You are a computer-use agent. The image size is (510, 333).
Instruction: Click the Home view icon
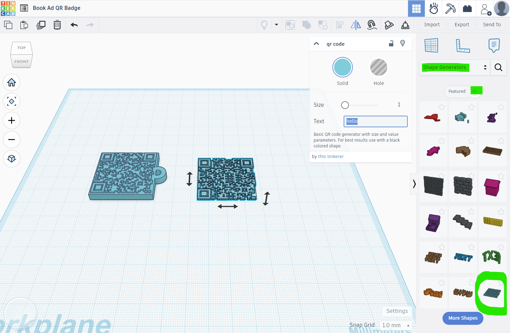12,83
